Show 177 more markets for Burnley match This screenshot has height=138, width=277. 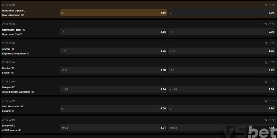272,62
